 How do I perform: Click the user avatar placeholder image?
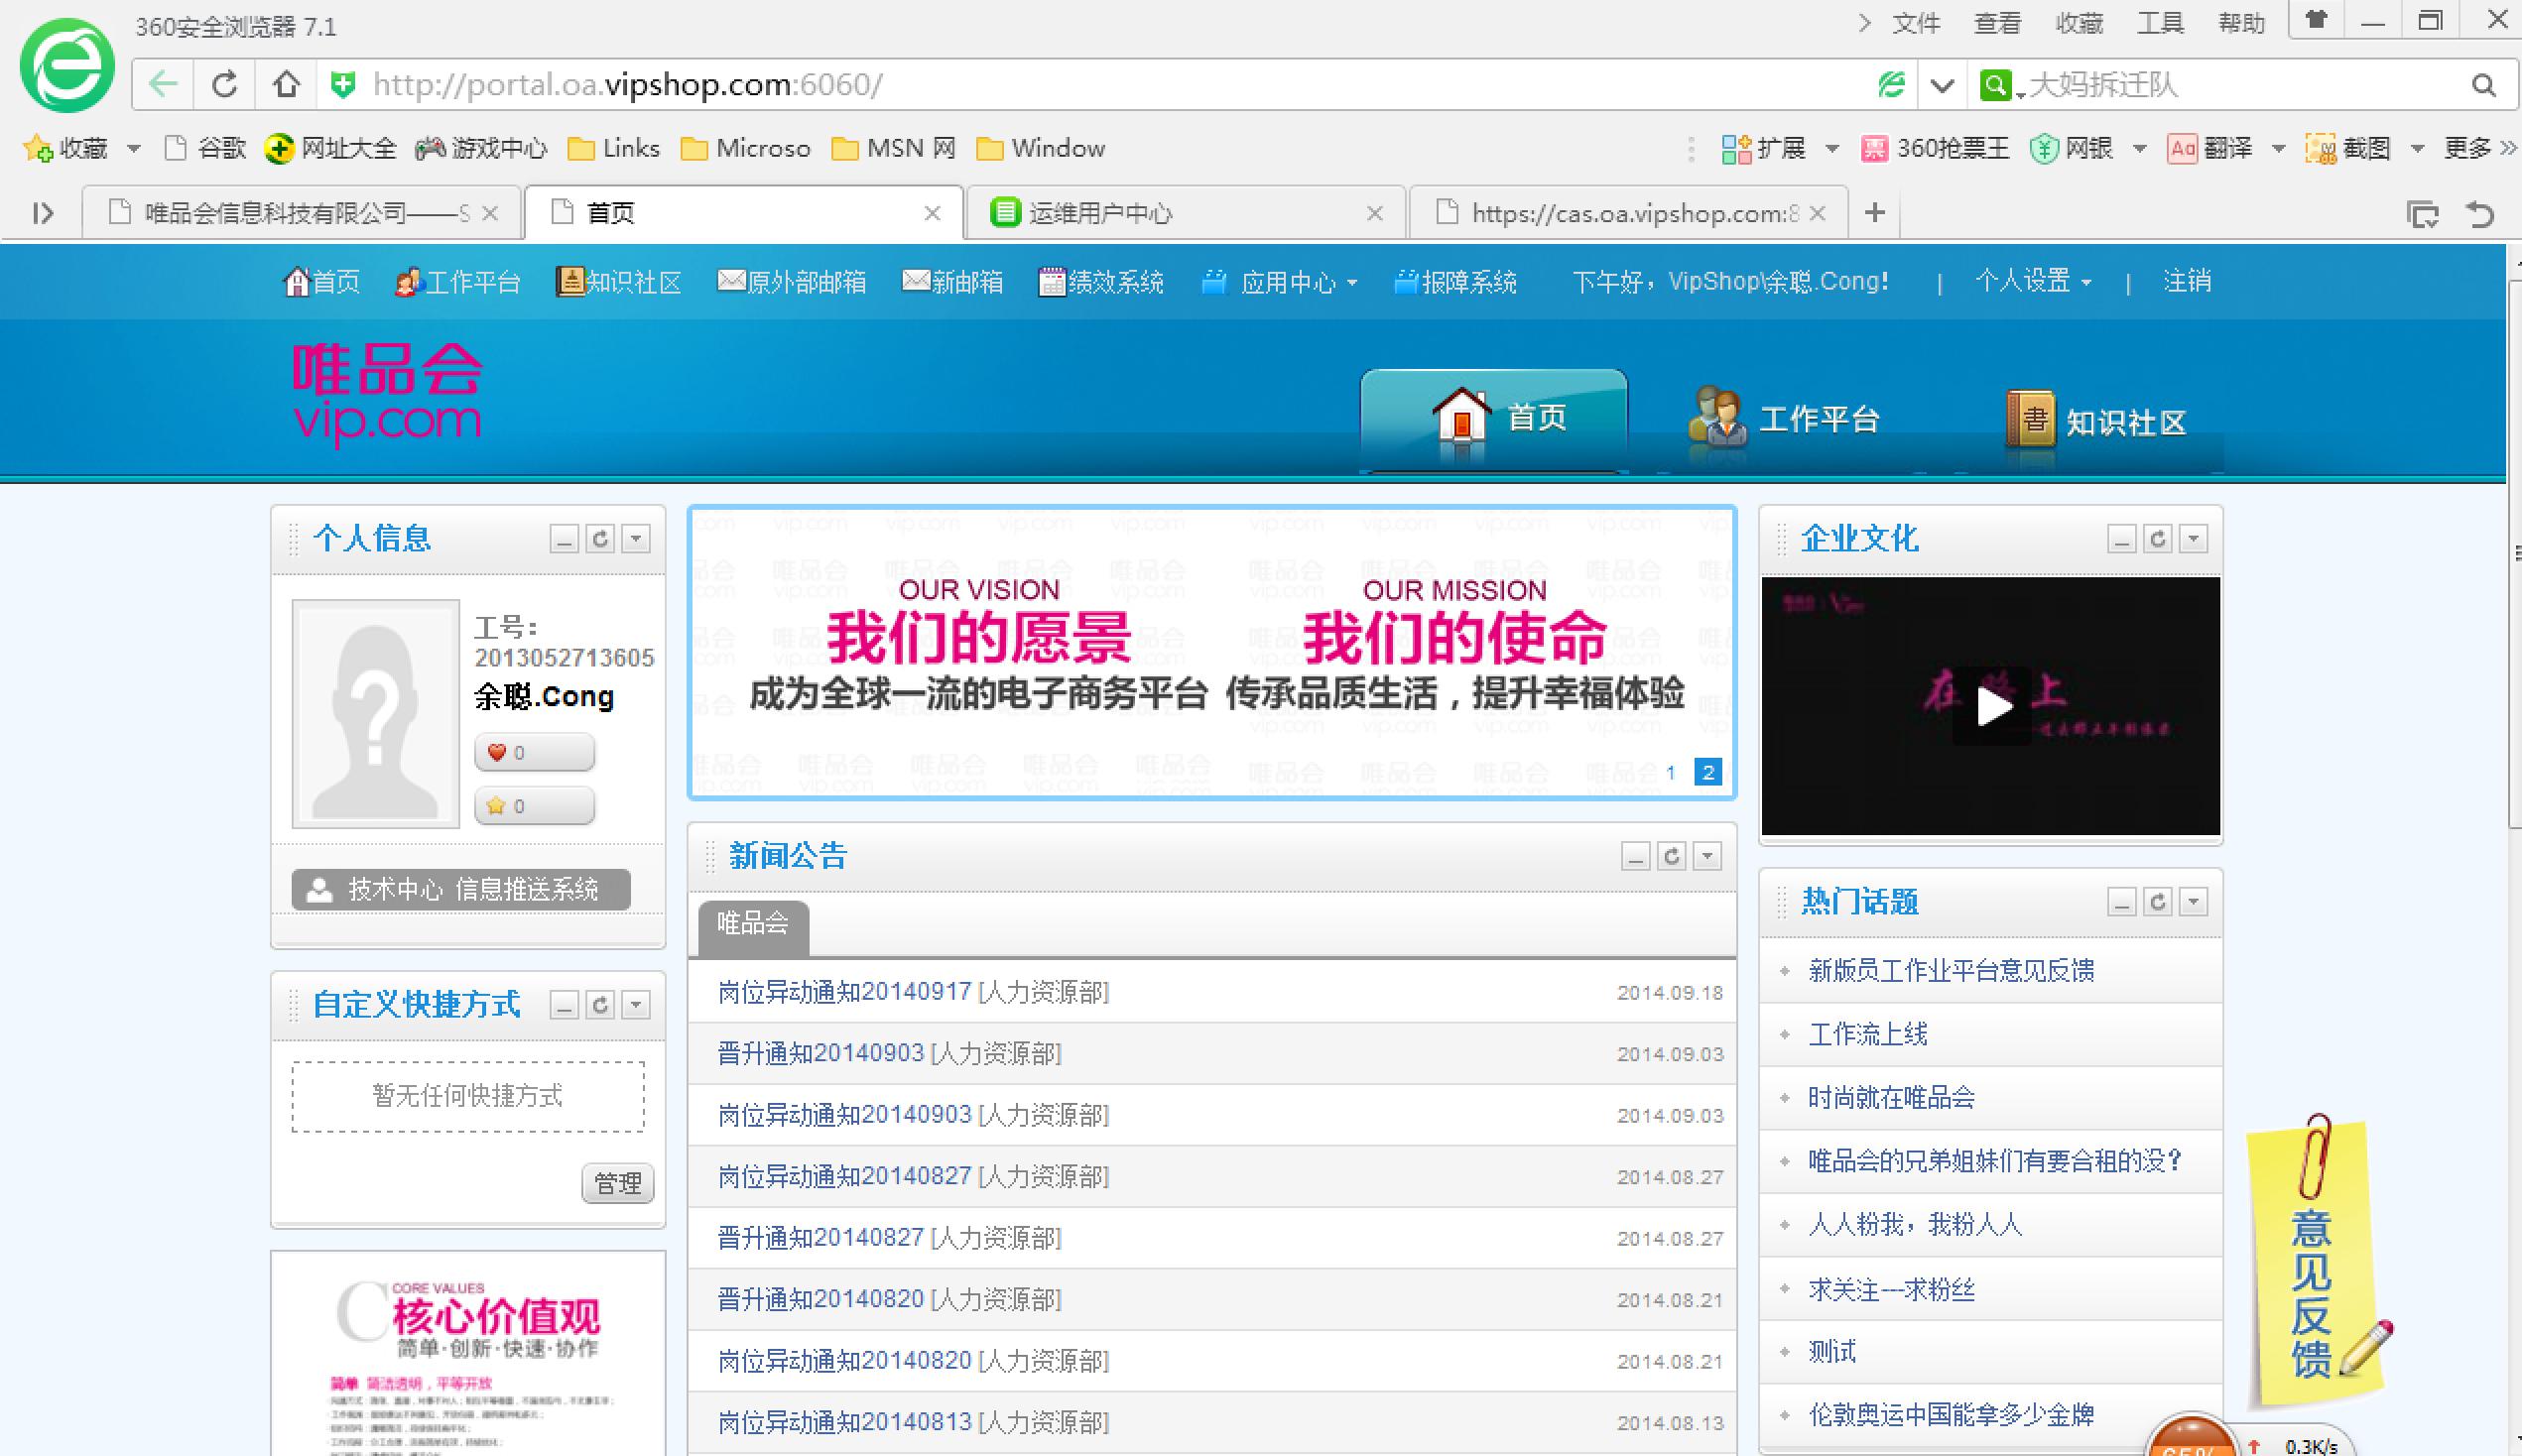click(376, 714)
